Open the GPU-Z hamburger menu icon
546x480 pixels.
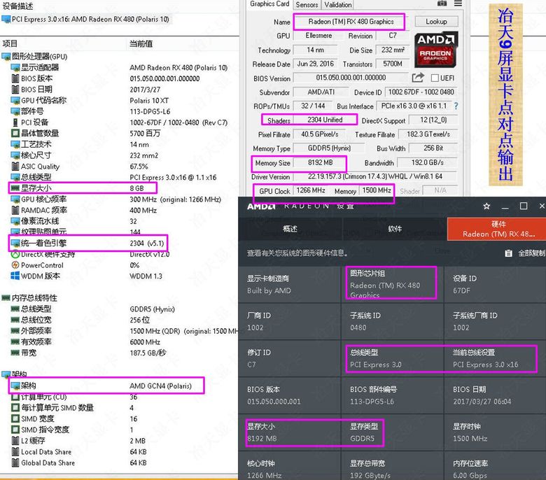(x=458, y=3)
